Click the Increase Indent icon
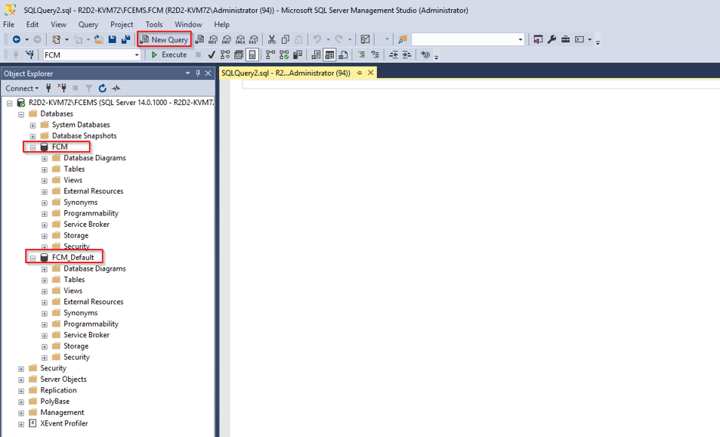 pyautogui.click(x=406, y=54)
